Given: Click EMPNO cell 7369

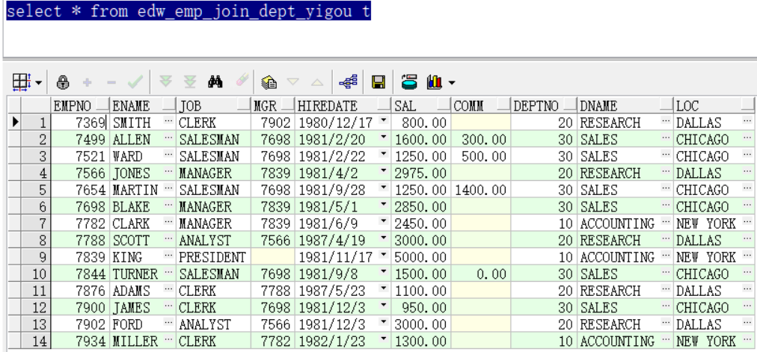Looking at the screenshot, I should point(81,123).
